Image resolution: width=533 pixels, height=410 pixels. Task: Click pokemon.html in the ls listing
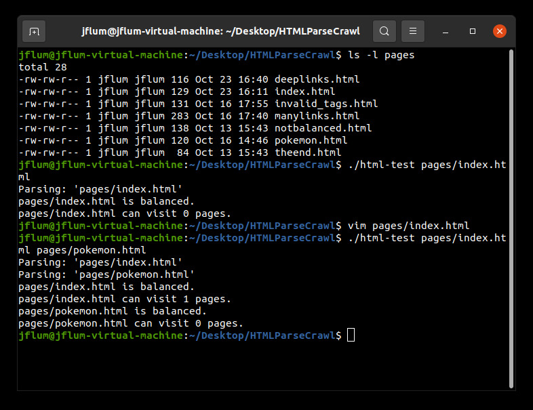coord(311,141)
